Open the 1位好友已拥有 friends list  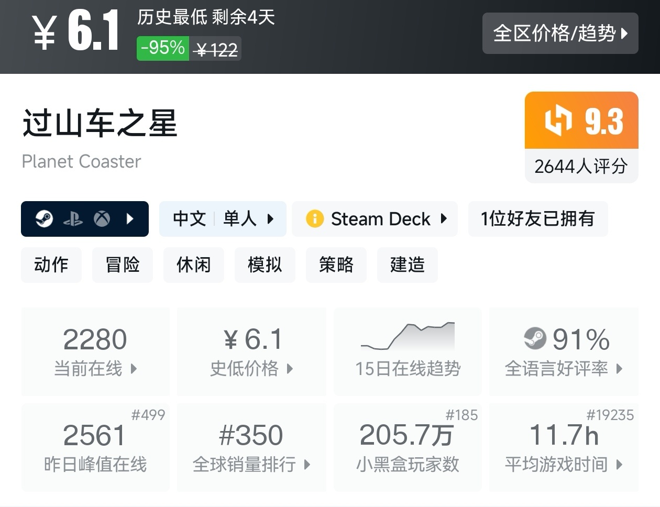coord(537,218)
